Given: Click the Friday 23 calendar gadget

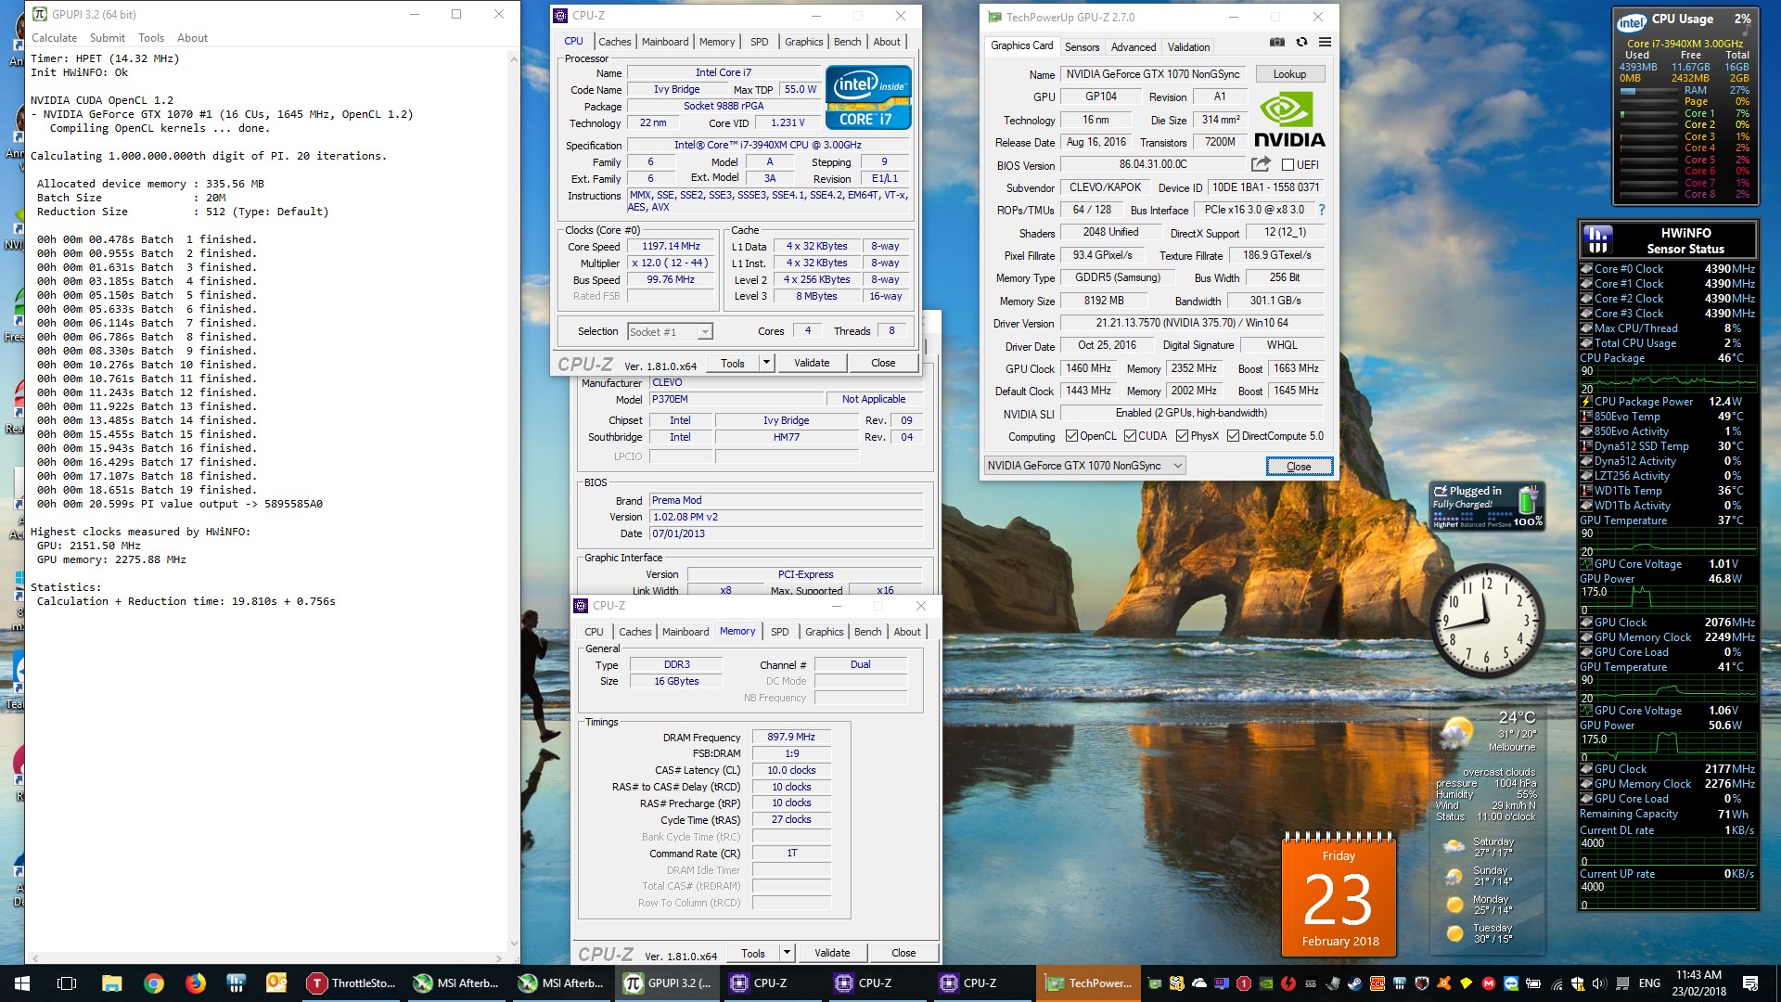Looking at the screenshot, I should (1339, 893).
